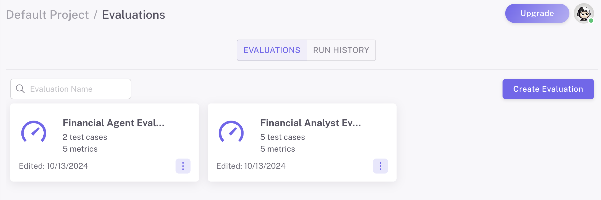The image size is (601, 200).
Task: Click "5 test cases" on second card
Action: 283,137
